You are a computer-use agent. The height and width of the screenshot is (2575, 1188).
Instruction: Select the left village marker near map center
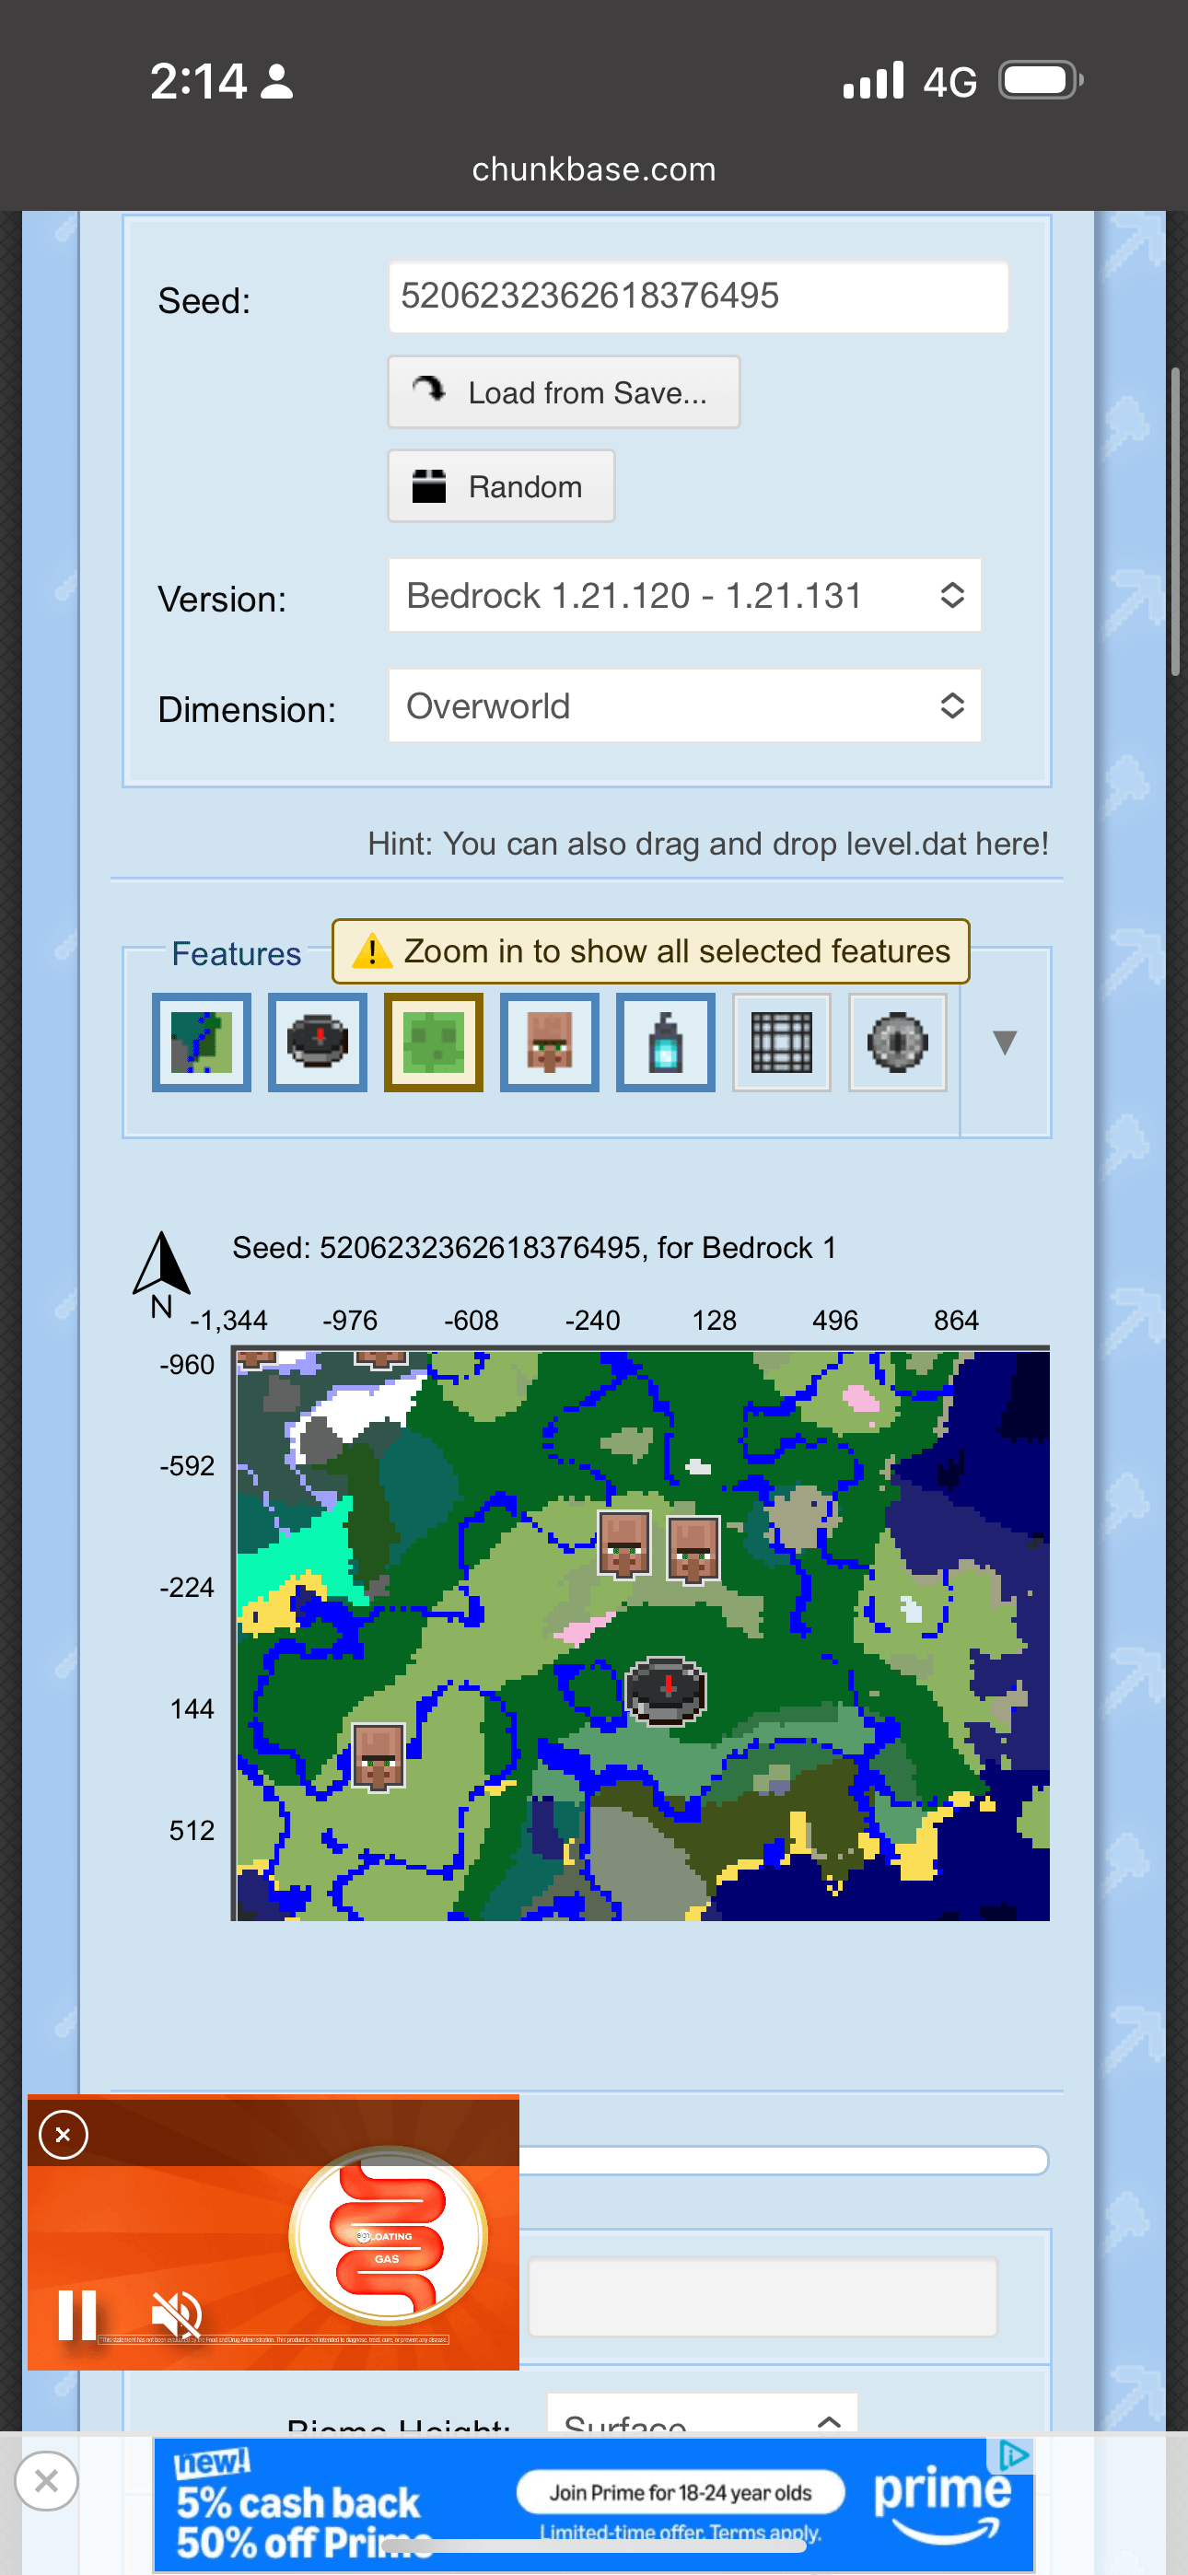[624, 1544]
